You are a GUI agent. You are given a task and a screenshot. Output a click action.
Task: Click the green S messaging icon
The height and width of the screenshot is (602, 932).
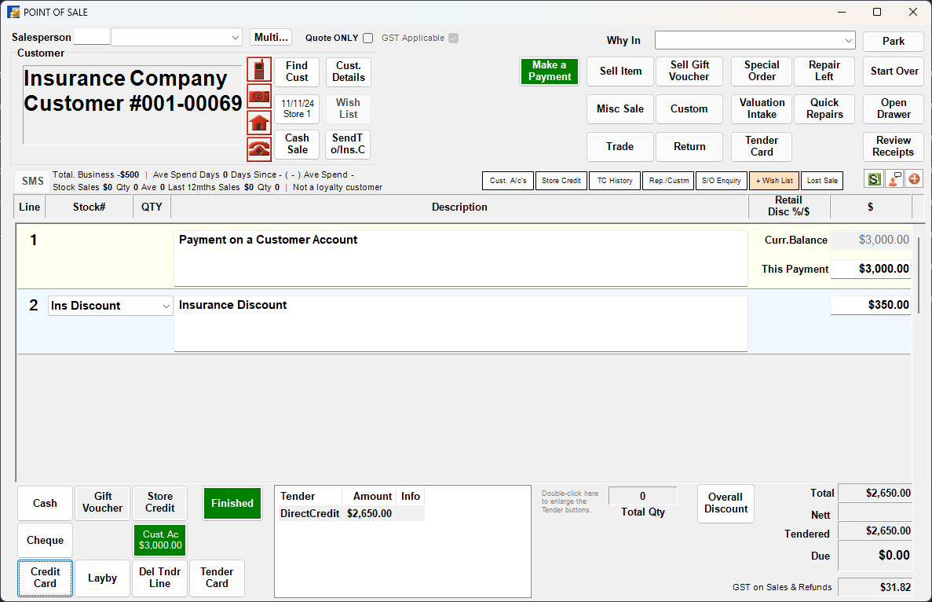pyautogui.click(x=873, y=179)
